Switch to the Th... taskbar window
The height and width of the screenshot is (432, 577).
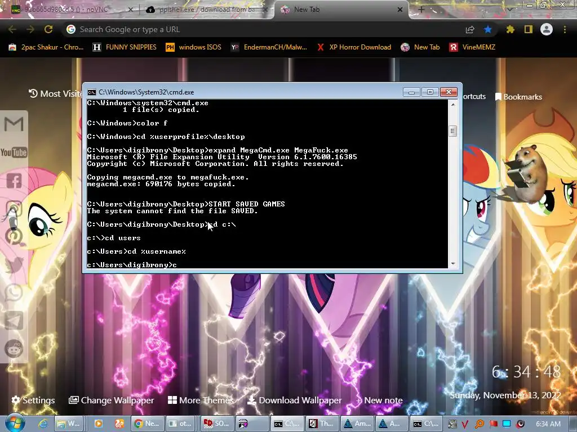(322, 424)
